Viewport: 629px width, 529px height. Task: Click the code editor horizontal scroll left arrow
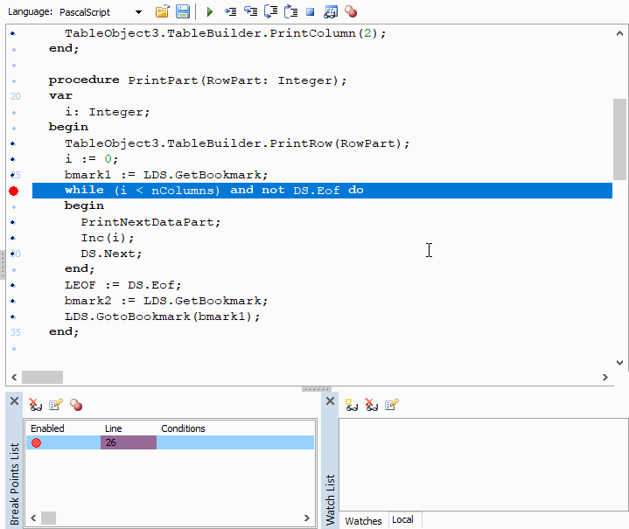14,377
